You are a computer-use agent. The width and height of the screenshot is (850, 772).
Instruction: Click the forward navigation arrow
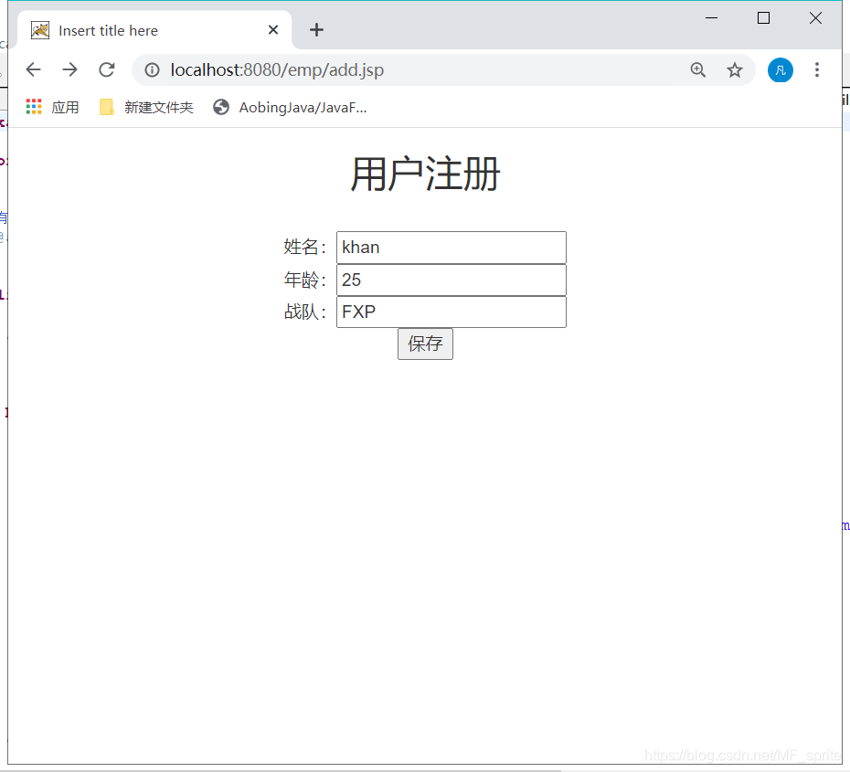[x=70, y=69]
